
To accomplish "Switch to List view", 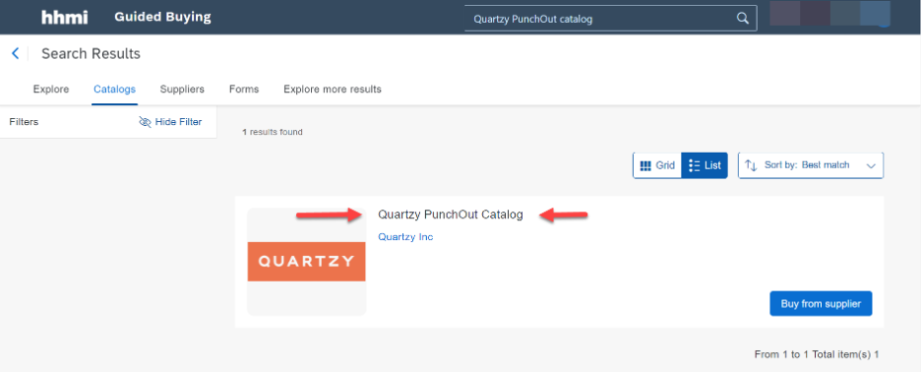I will (705, 165).
